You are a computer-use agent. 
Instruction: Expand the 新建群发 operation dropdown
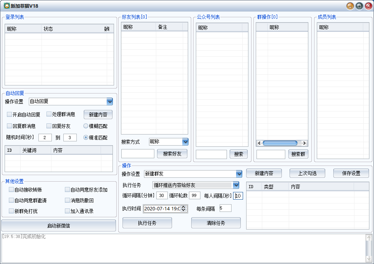pyautogui.click(x=239, y=174)
